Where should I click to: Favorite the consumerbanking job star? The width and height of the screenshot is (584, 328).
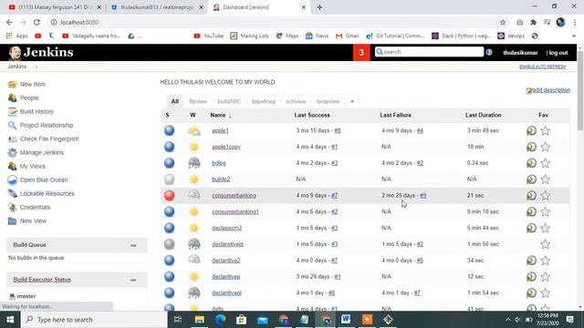[546, 196]
